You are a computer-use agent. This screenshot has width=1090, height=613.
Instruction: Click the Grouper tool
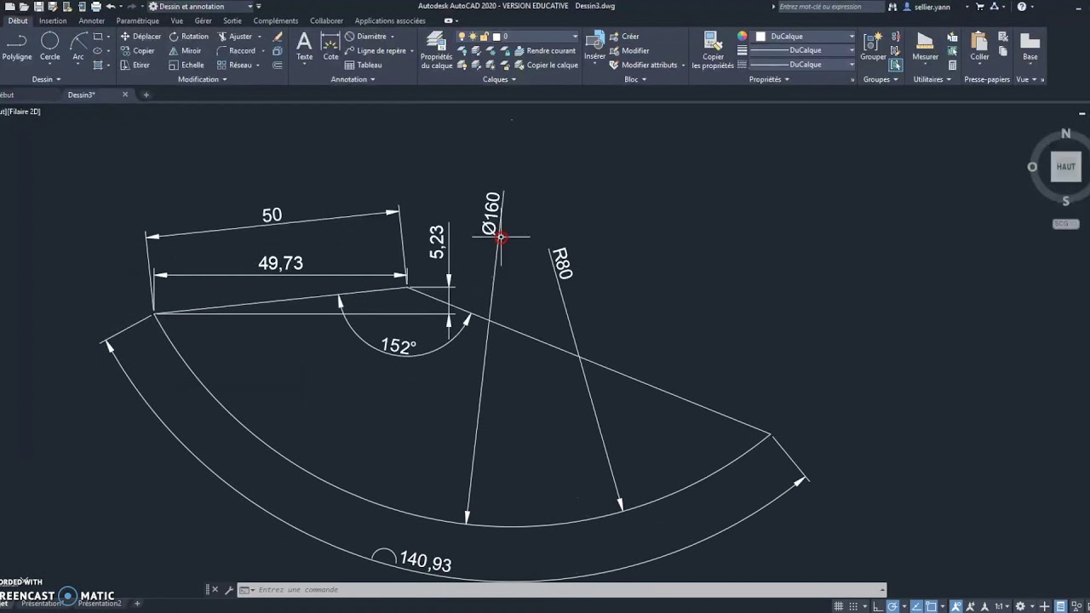[873, 47]
